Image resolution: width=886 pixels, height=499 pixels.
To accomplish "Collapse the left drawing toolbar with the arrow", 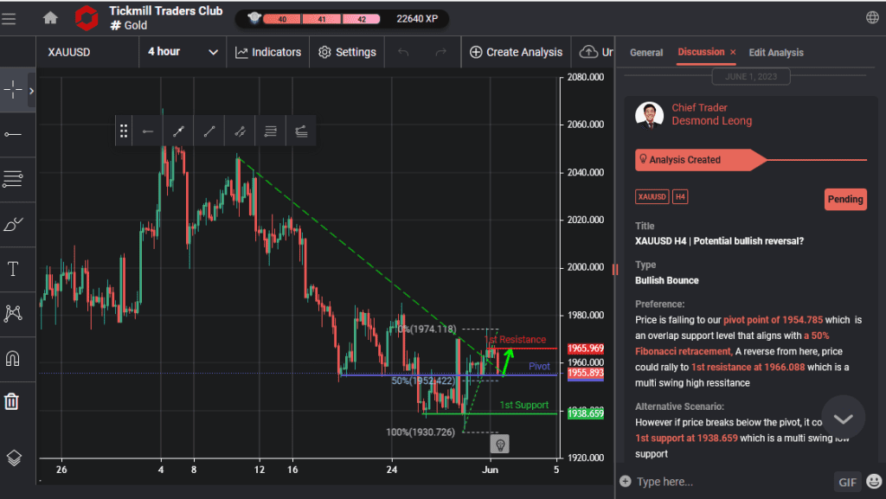I will tap(32, 89).
